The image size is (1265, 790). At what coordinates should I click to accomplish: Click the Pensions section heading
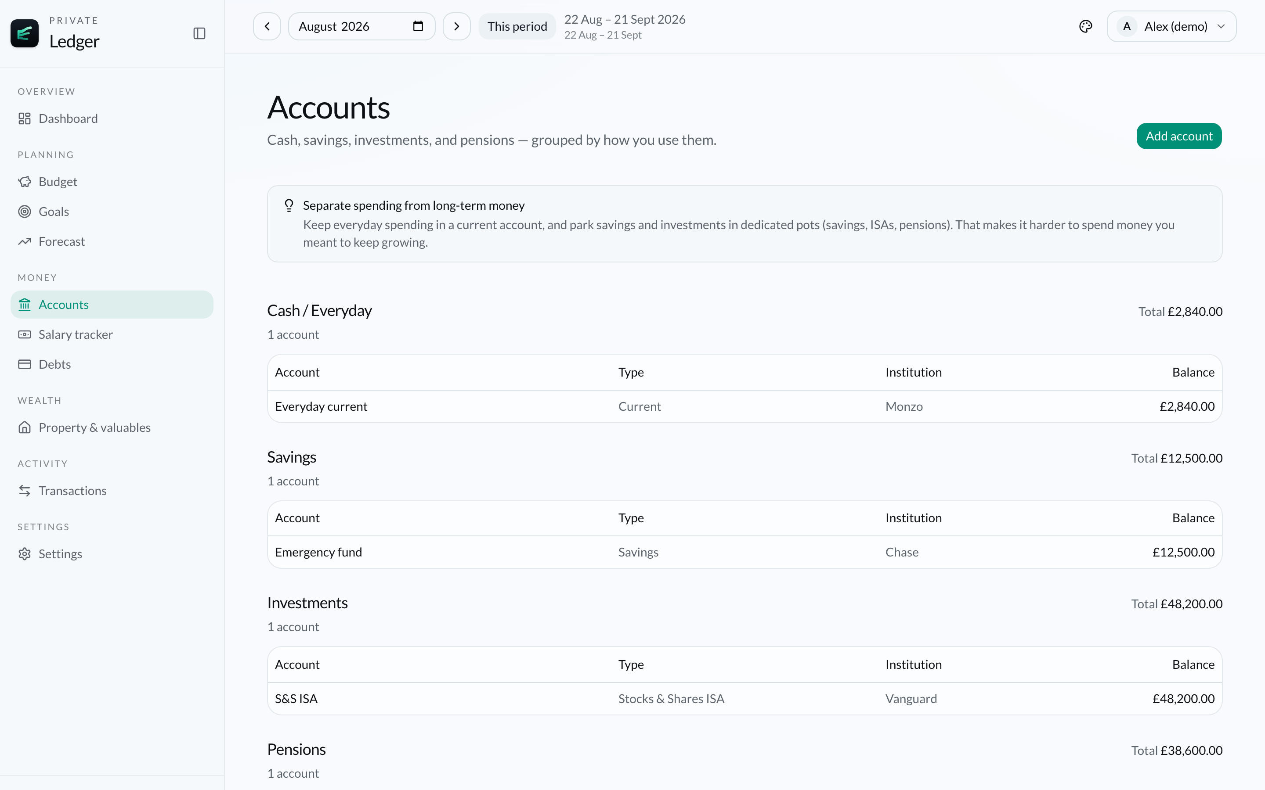[296, 749]
